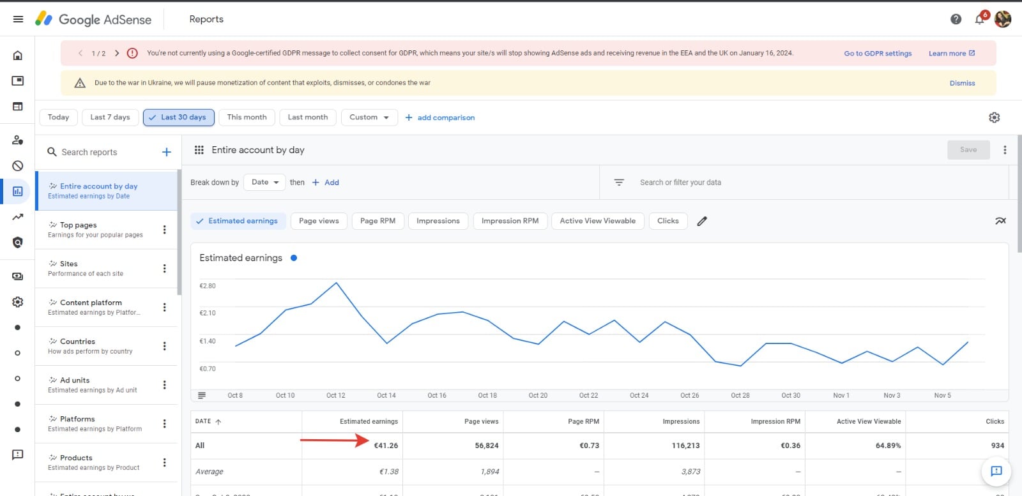Dismiss the Ukraine war notice

point(962,83)
